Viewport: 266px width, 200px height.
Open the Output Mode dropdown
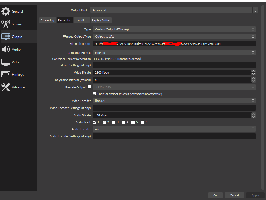pos(255,10)
